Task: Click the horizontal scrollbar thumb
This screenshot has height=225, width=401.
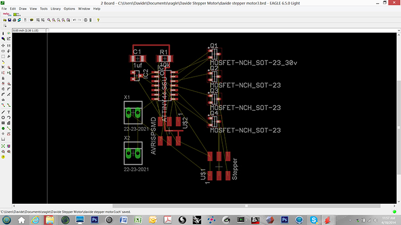Action: coord(247,206)
